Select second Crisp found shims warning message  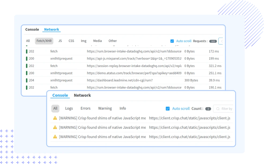click(x=102, y=127)
